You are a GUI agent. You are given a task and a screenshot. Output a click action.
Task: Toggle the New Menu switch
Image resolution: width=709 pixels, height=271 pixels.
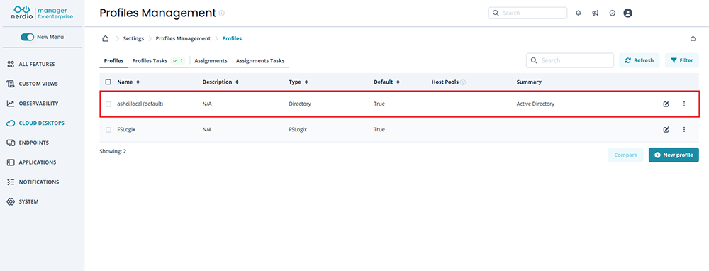[x=27, y=37]
